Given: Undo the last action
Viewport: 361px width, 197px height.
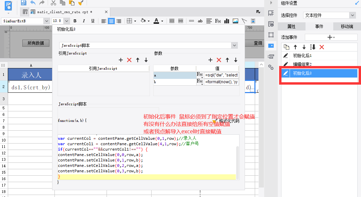Looking at the screenshot, I should tap(33, 2).
